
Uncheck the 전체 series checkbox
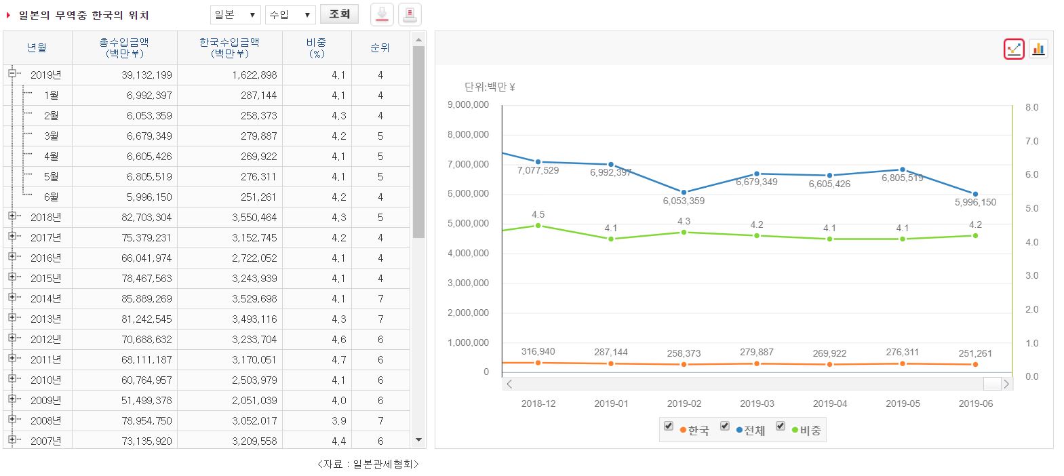pos(724,426)
